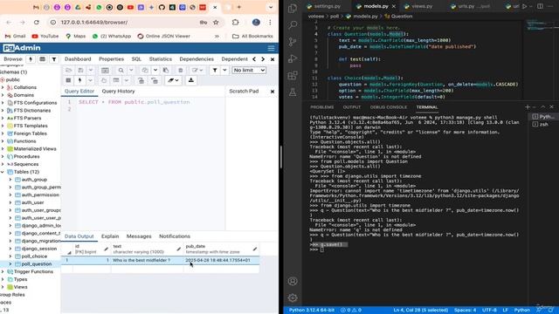This screenshot has height=314, width=559.
Task: Open copy options dropdown arrow
Action: click(155, 70)
